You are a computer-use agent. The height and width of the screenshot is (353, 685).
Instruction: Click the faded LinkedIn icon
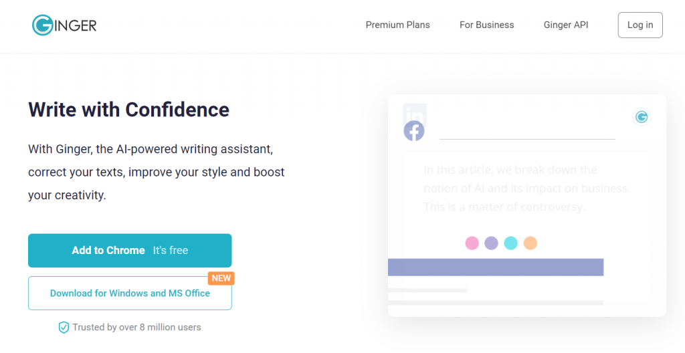(x=415, y=114)
